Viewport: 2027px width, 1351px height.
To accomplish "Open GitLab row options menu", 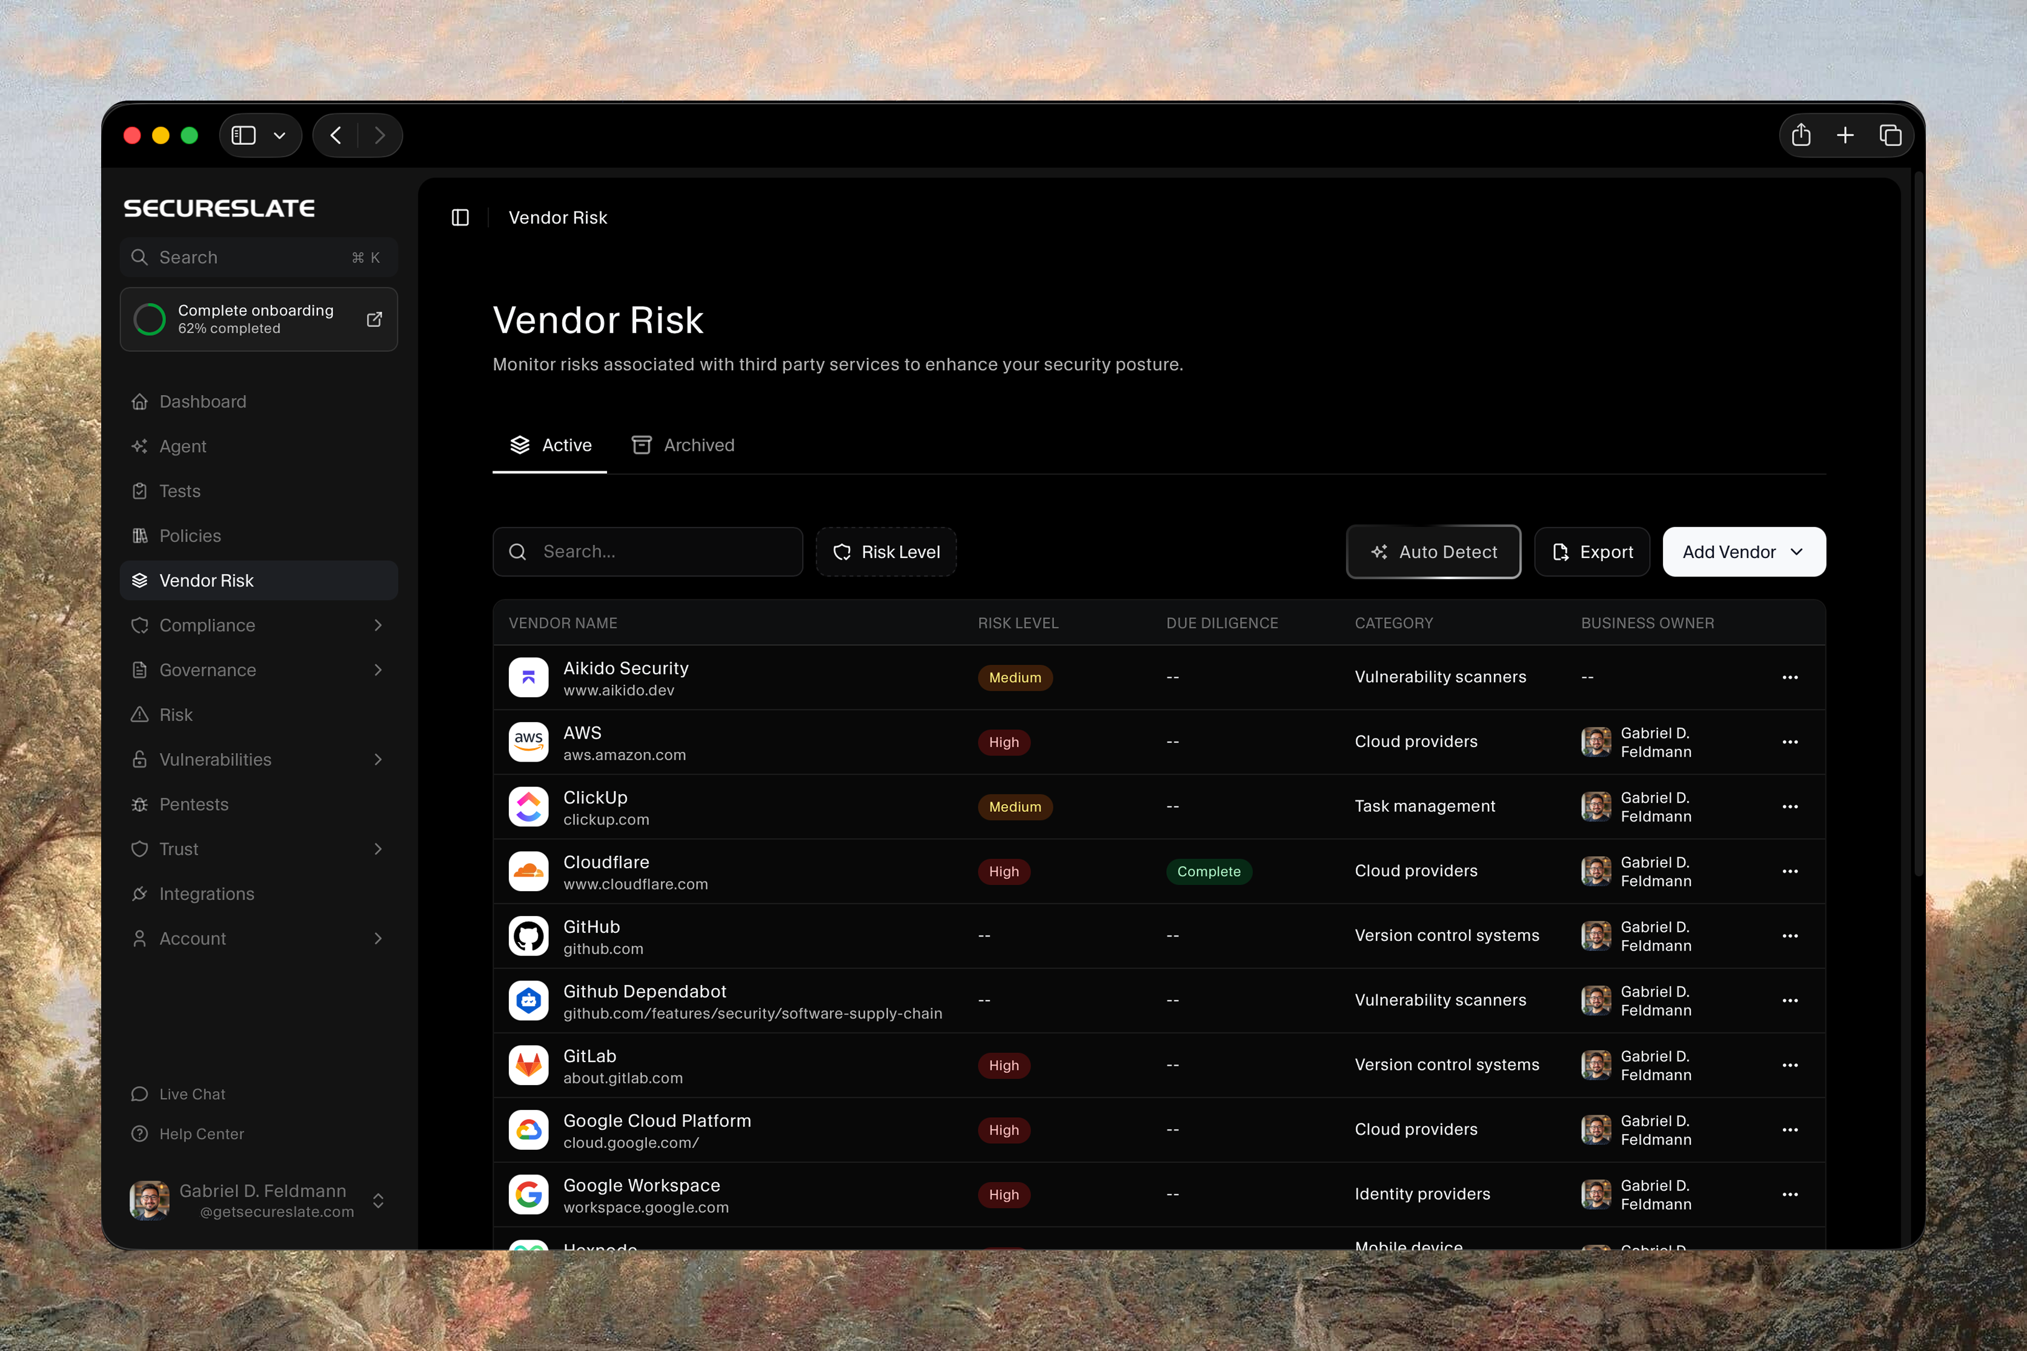I will [1790, 1065].
